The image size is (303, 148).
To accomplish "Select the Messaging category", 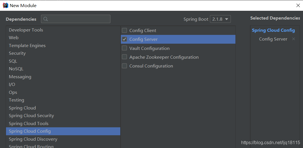I will click(63, 77).
